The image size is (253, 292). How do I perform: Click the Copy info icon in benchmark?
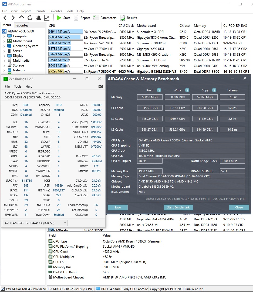click(214, 90)
